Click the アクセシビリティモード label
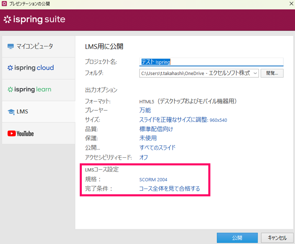The width and height of the screenshot is (295, 244). coord(108,157)
